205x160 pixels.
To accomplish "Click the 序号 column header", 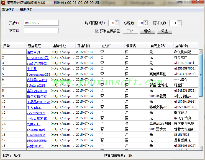I will tap(14, 46).
